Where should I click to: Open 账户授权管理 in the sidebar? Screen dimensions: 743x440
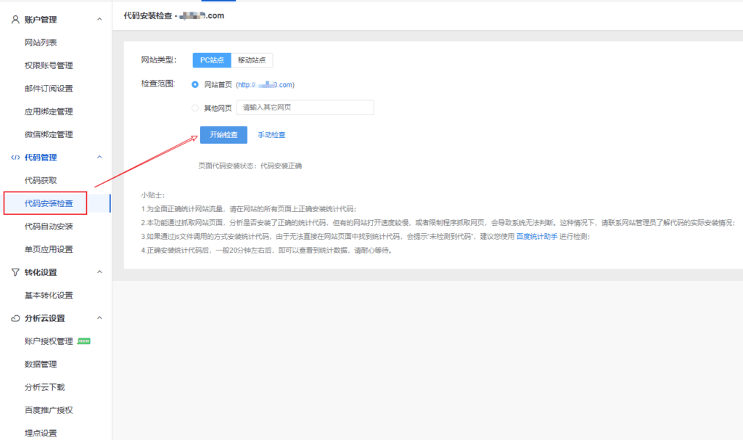click(x=49, y=341)
